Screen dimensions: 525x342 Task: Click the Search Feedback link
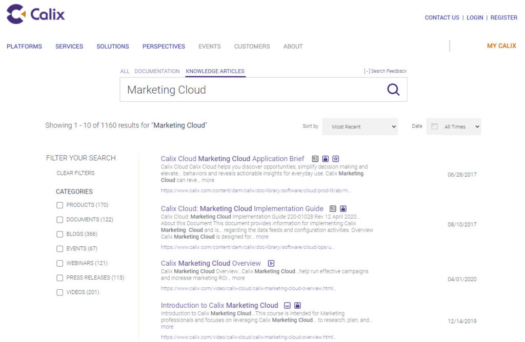pyautogui.click(x=386, y=71)
